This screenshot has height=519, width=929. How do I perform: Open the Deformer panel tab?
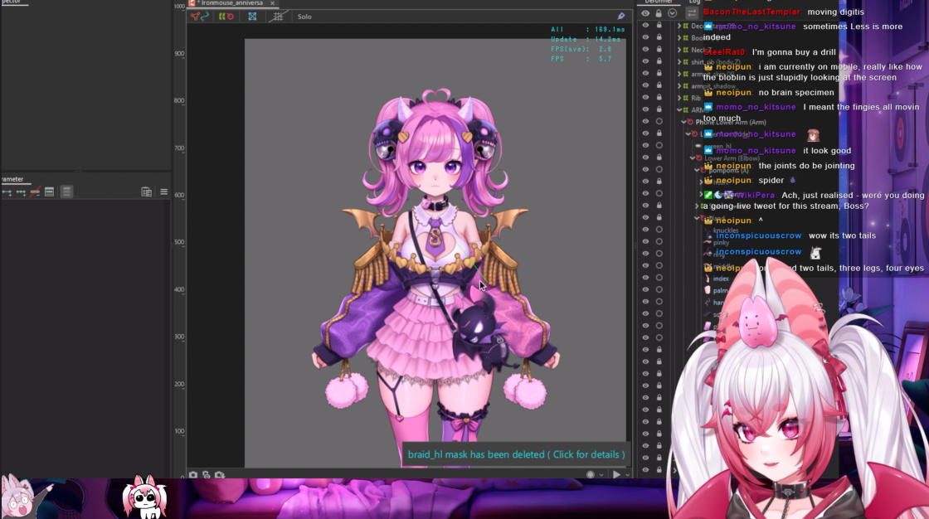tap(658, 2)
